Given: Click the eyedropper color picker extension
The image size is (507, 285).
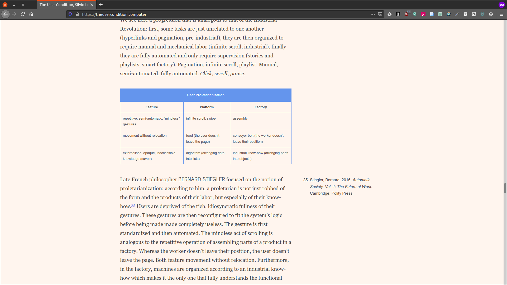Looking at the screenshot, I should coord(457,14).
